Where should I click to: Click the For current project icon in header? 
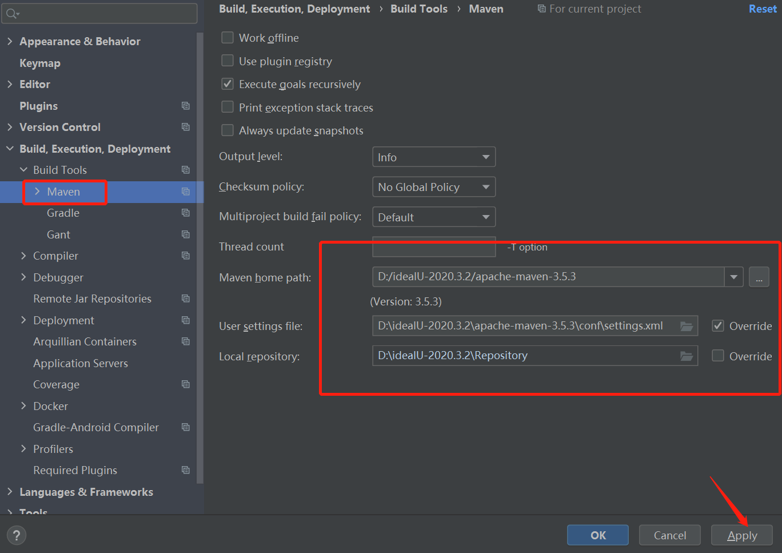tap(541, 9)
